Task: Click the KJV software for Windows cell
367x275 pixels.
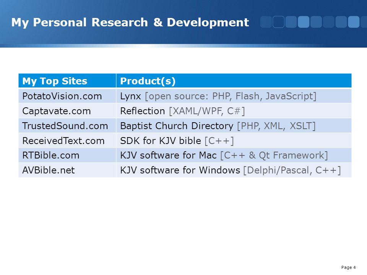Action: [234, 170]
